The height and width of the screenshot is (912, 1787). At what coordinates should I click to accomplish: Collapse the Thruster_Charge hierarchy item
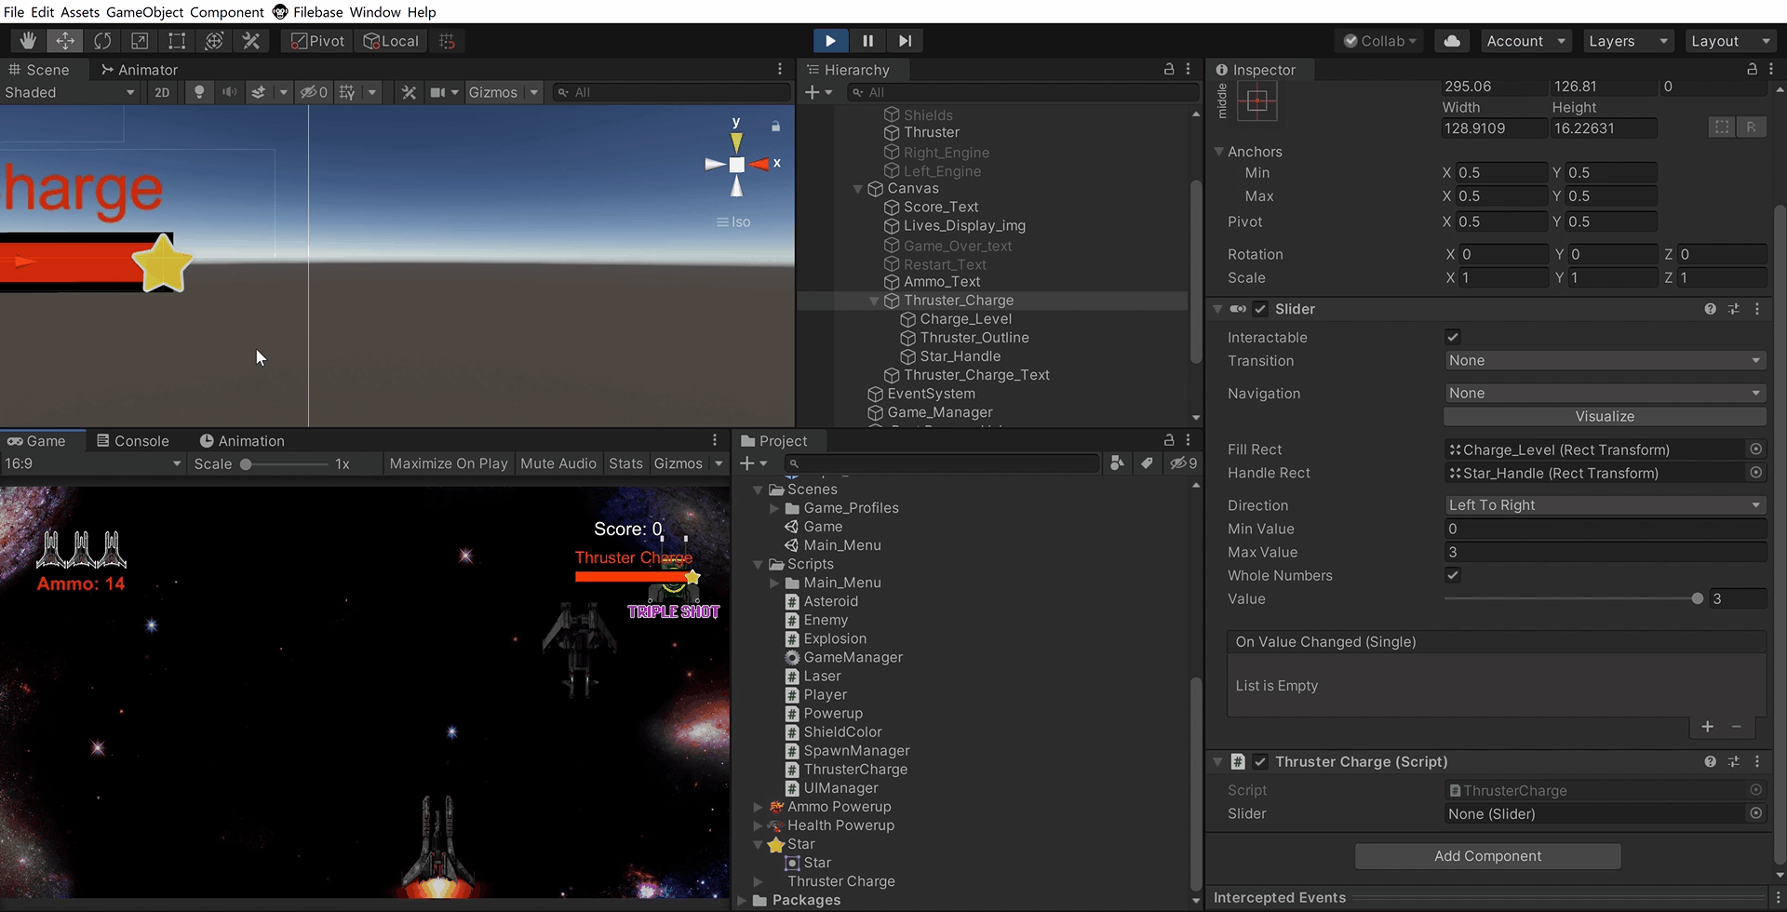874,301
